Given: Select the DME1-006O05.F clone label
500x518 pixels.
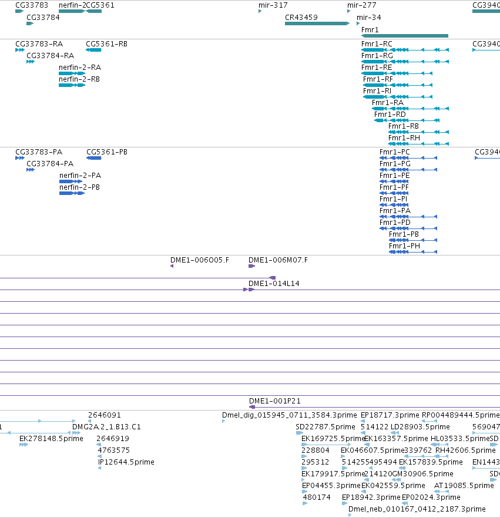Looking at the screenshot, I should coord(200,260).
